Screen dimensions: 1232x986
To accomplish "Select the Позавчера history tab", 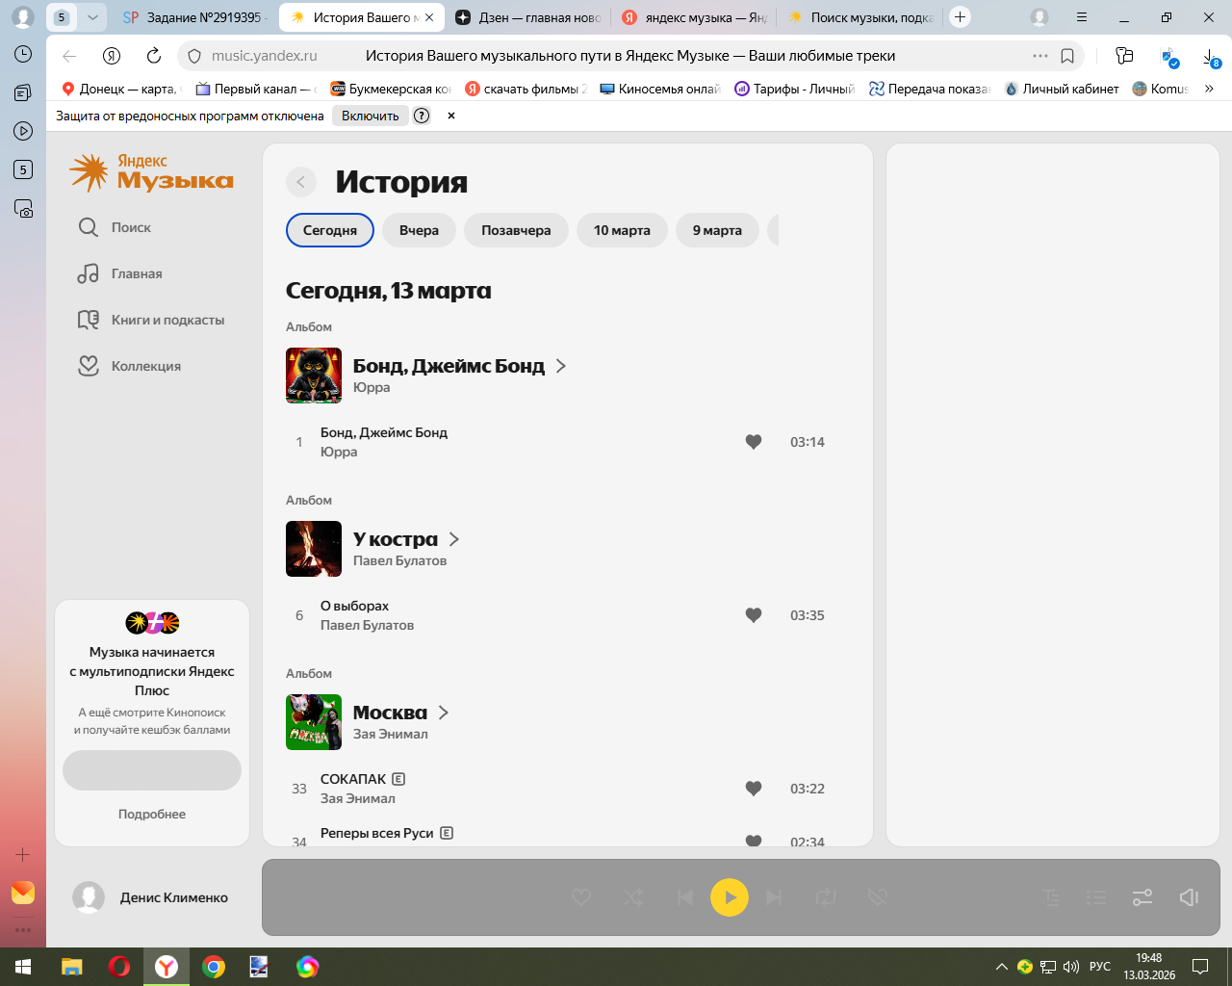I will 516,230.
